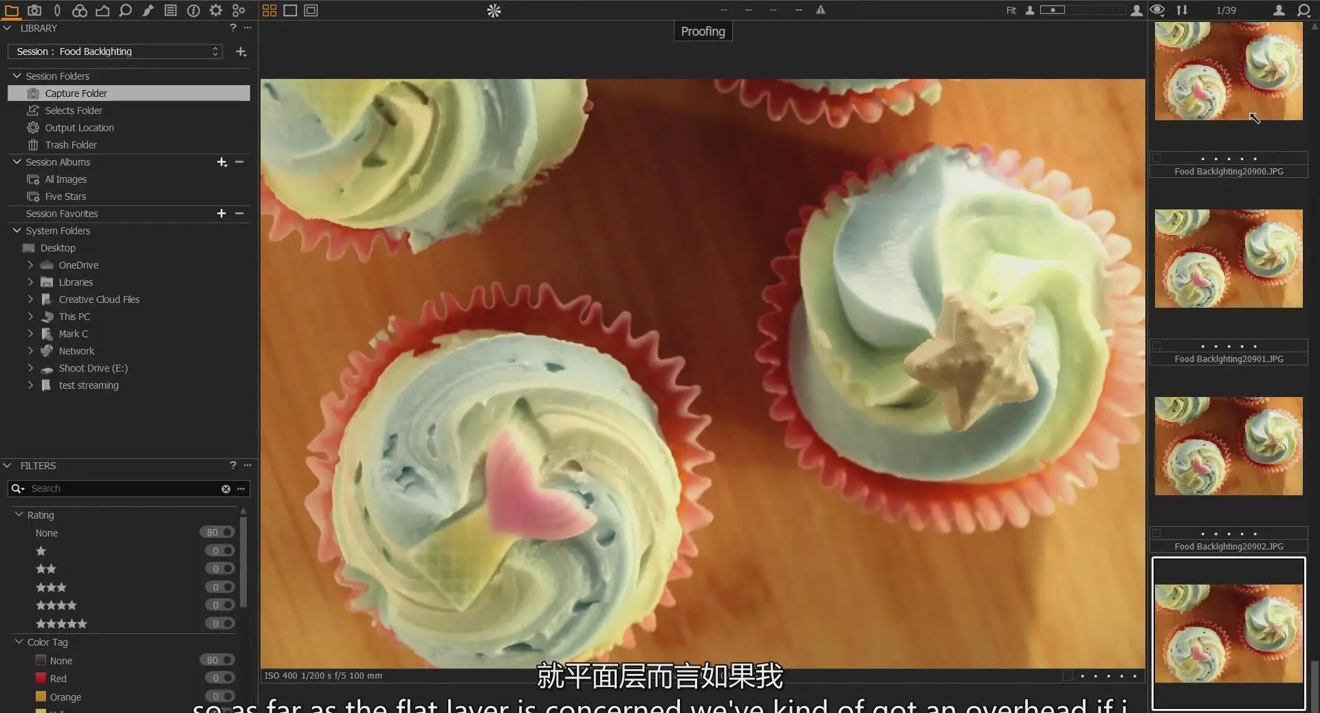Select the Selects Folder item
The image size is (1320, 713).
tap(129, 110)
